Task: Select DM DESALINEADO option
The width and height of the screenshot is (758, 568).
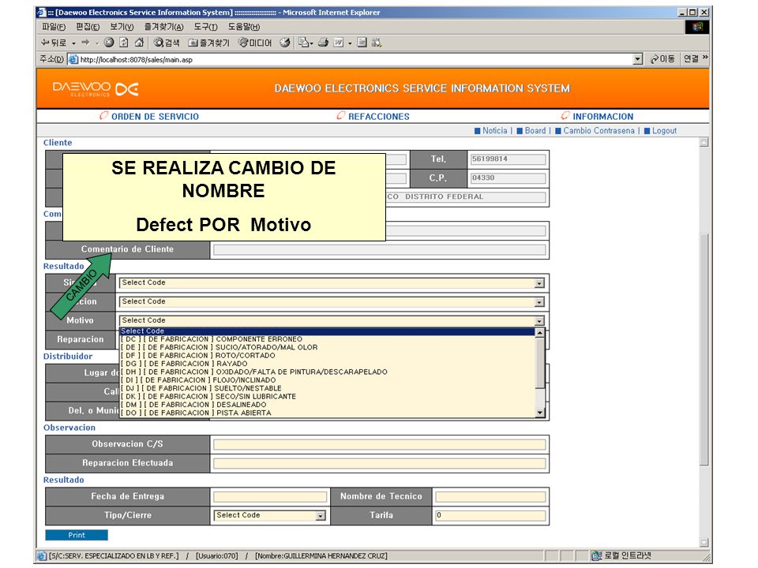Action: (x=327, y=405)
